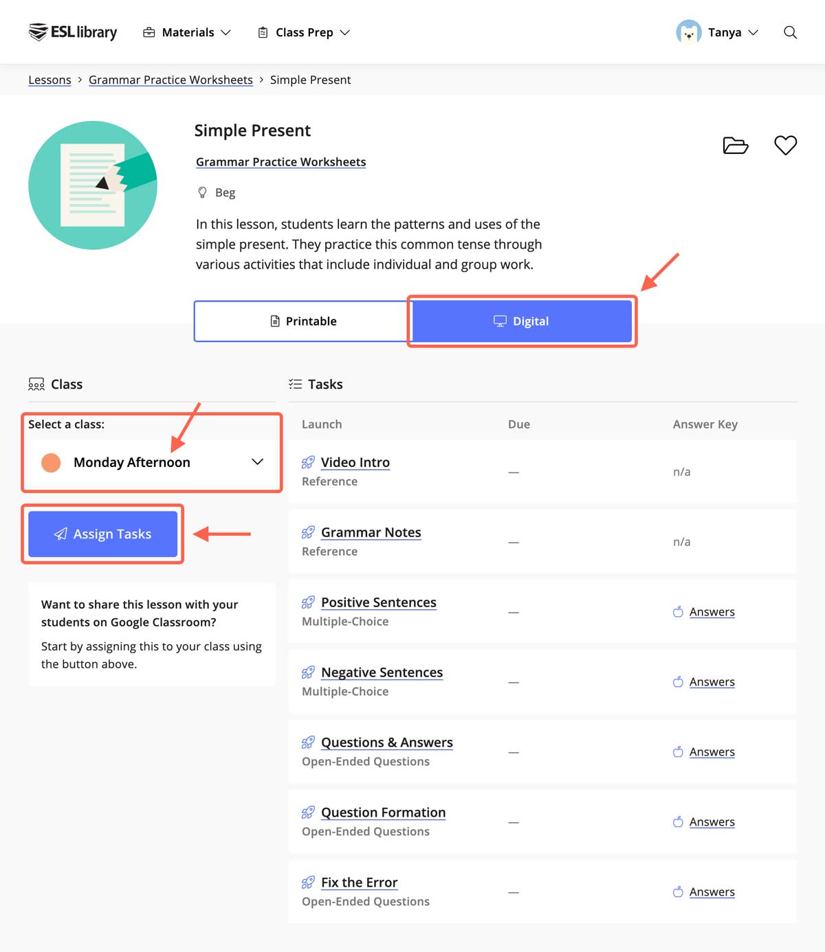Image resolution: width=825 pixels, height=952 pixels.
Task: Click apple icon in Negative Sentences row
Action: click(678, 681)
